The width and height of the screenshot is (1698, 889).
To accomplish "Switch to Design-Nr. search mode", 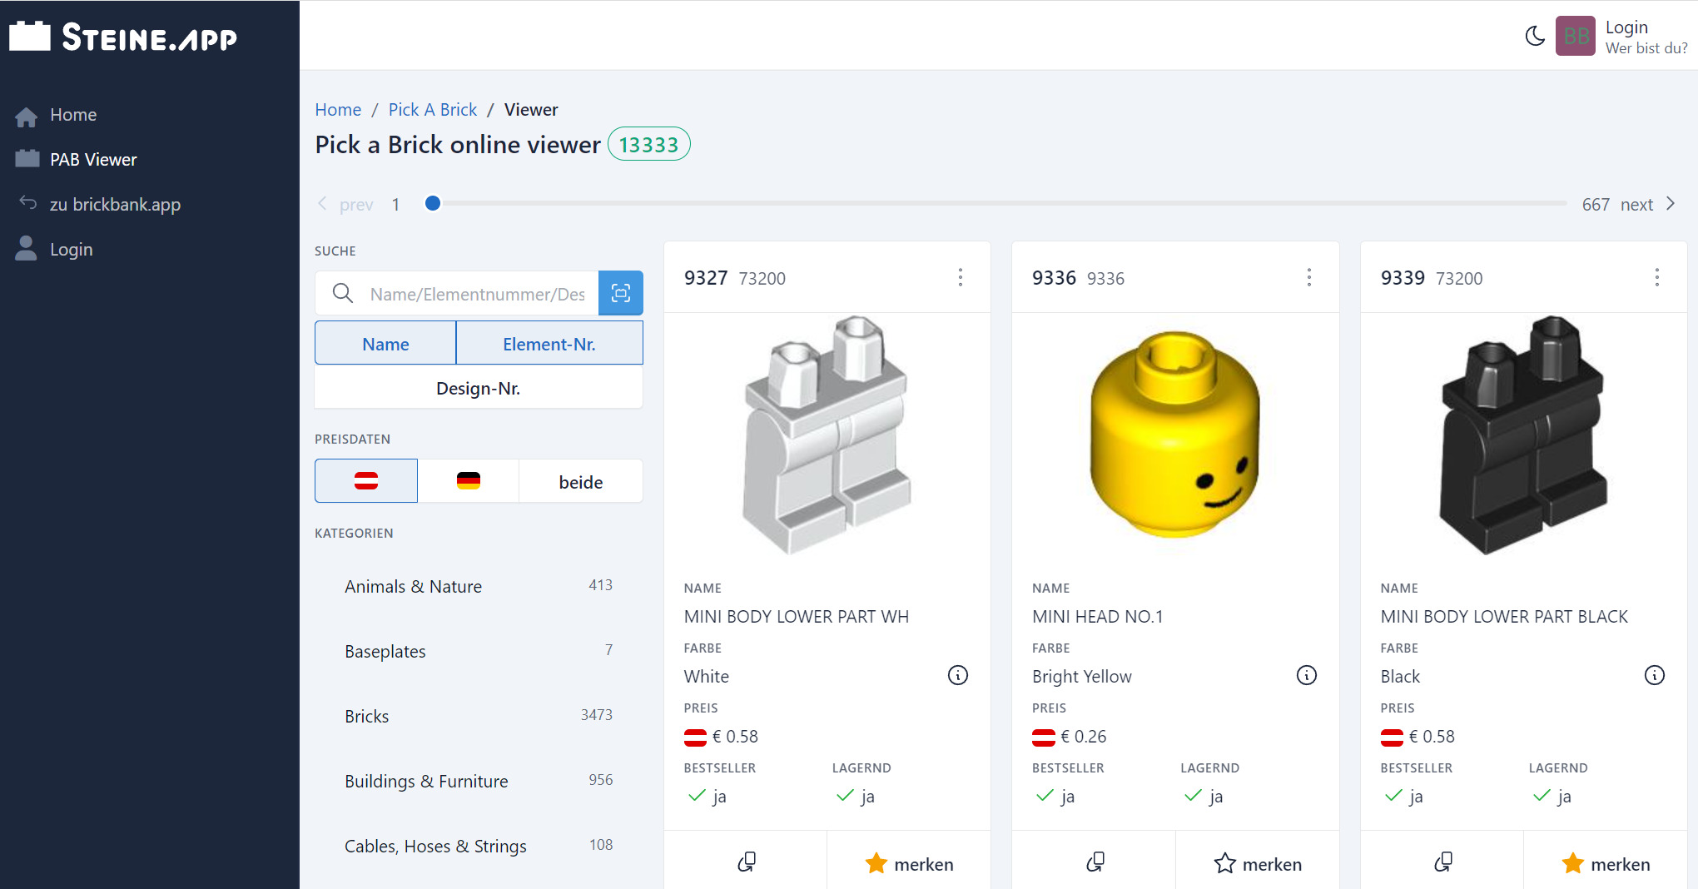I will [478, 387].
